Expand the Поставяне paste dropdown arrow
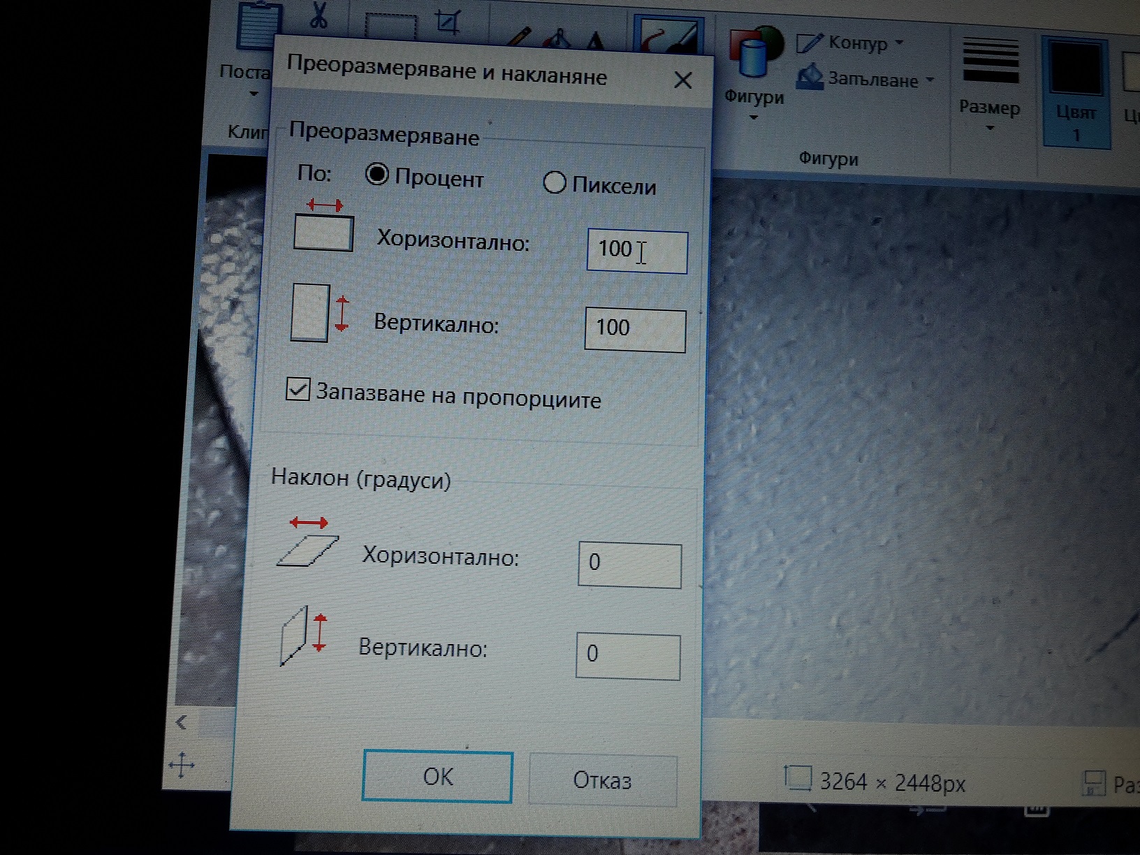This screenshot has width=1140, height=855. (x=254, y=94)
